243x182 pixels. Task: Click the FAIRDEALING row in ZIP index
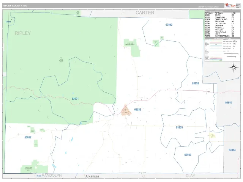tap(220, 19)
